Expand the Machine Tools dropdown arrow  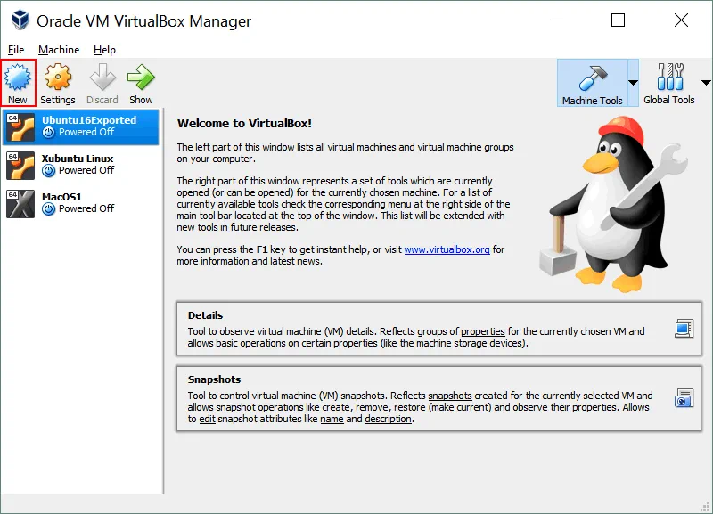pos(633,82)
